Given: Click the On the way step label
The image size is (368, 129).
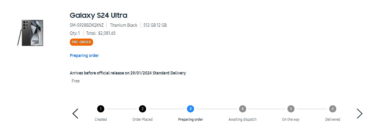Looking at the screenshot, I should click(291, 120).
